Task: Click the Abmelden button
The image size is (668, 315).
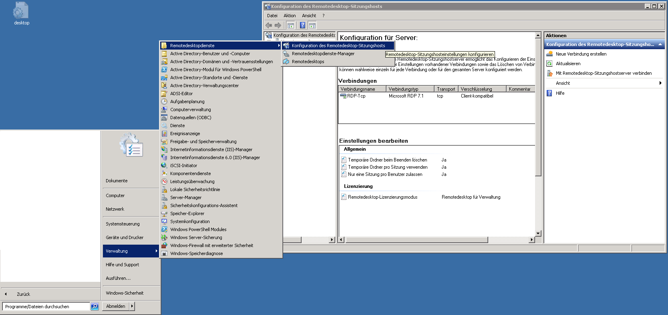Action: point(116,306)
